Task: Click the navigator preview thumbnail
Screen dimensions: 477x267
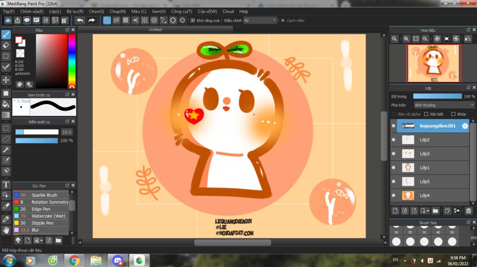Action: pyautogui.click(x=434, y=63)
